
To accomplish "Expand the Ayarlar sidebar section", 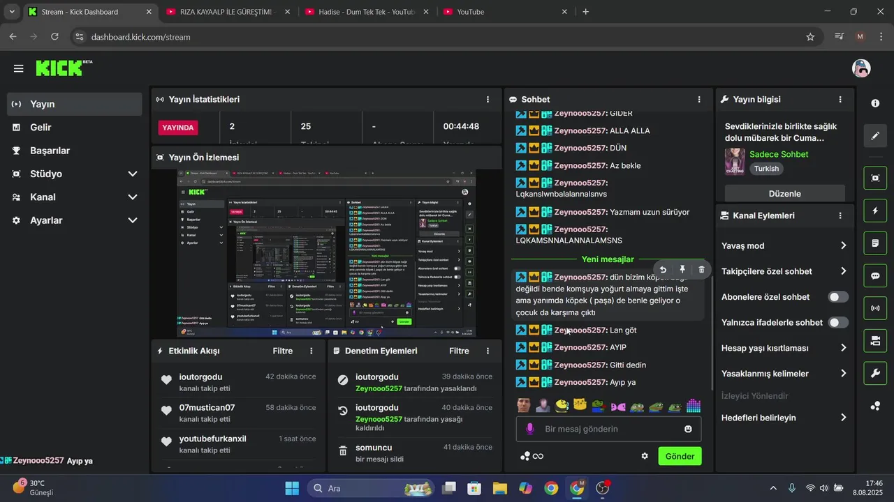I will point(75,220).
